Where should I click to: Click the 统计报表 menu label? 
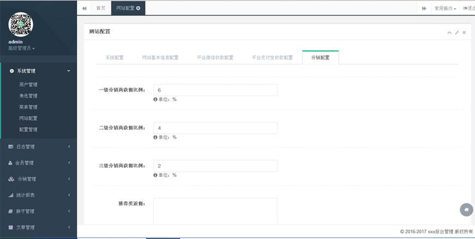point(26,195)
